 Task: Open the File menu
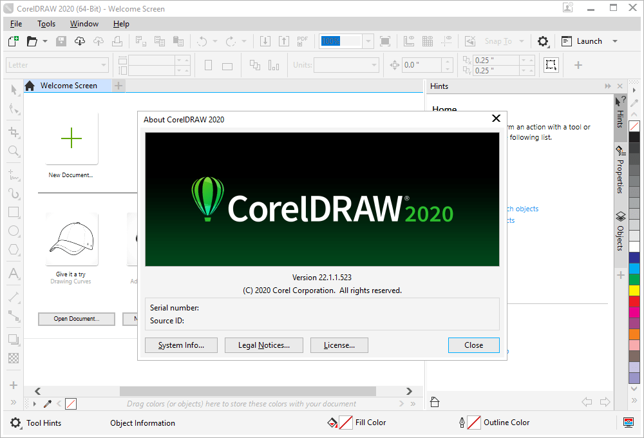click(x=16, y=24)
